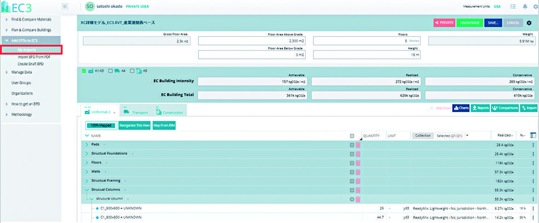Image resolution: width=539 pixels, height=223 pixels.
Task: Add an item to the Floors row with its plus icon
Action: click(x=352, y=163)
